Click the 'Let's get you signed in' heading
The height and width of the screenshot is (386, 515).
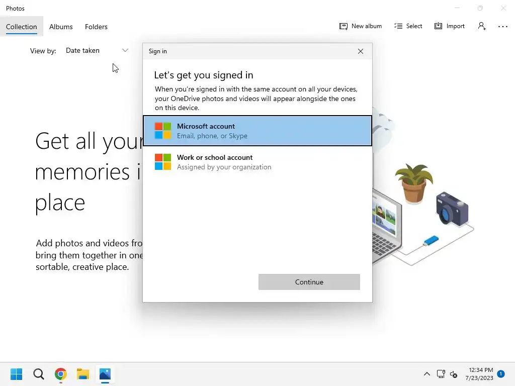coord(204,75)
